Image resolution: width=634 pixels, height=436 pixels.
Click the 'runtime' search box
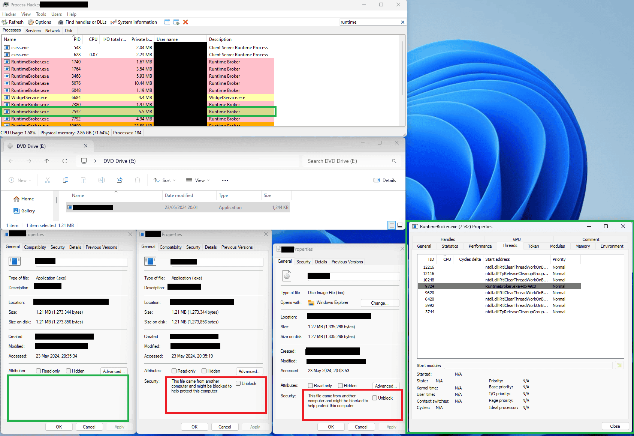point(370,22)
